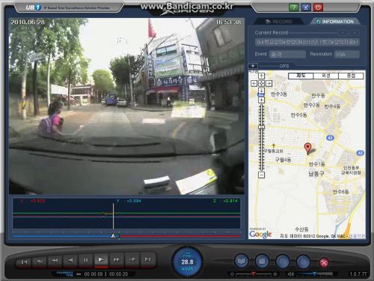This screenshot has width=374, height=281.
Task: Click the 이용약관 terms link on the map
Action: [x=357, y=236]
